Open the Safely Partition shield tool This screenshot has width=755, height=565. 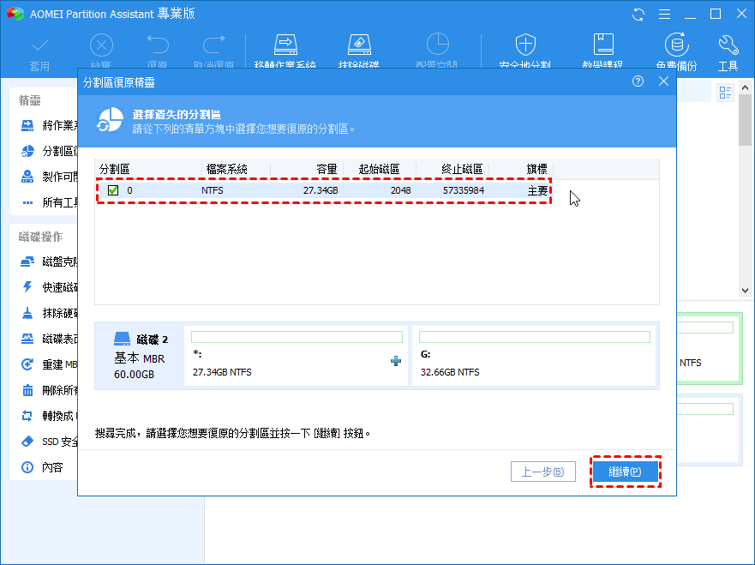point(524,51)
